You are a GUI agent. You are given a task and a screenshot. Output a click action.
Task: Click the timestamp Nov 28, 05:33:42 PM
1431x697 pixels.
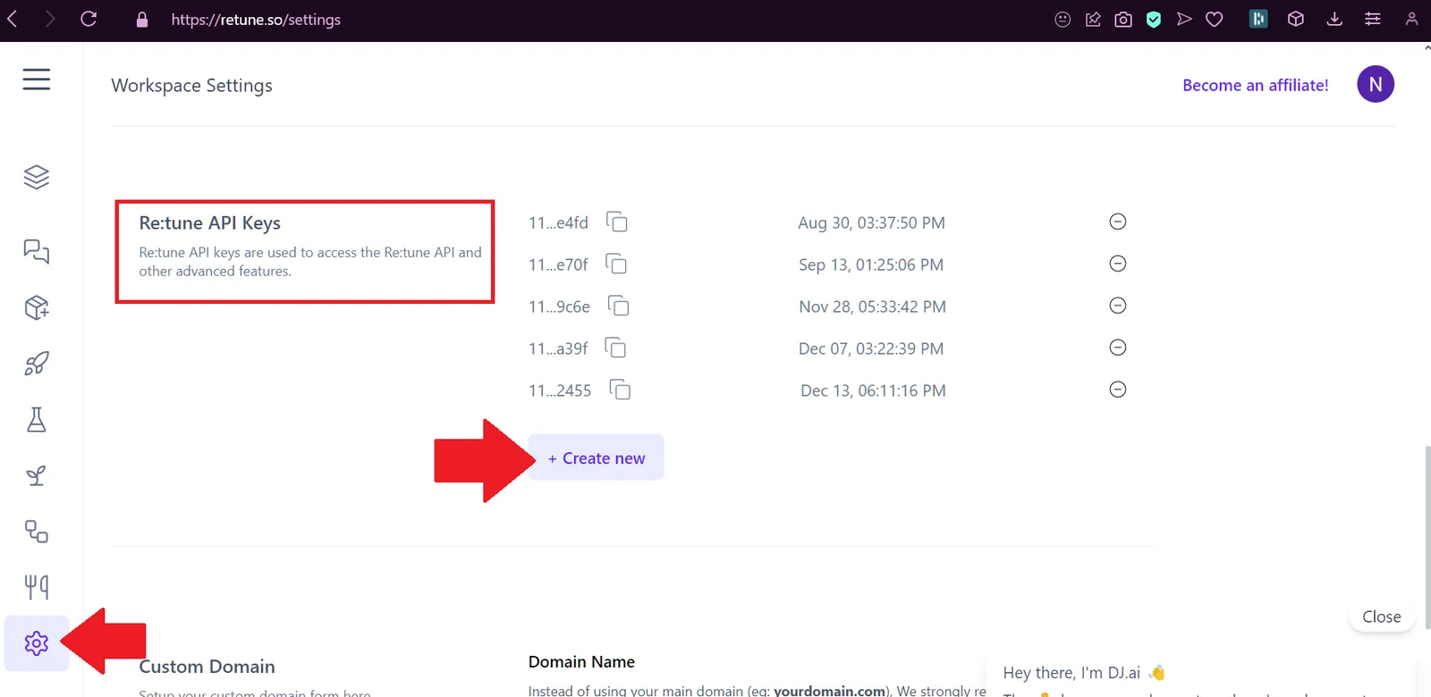tap(872, 307)
